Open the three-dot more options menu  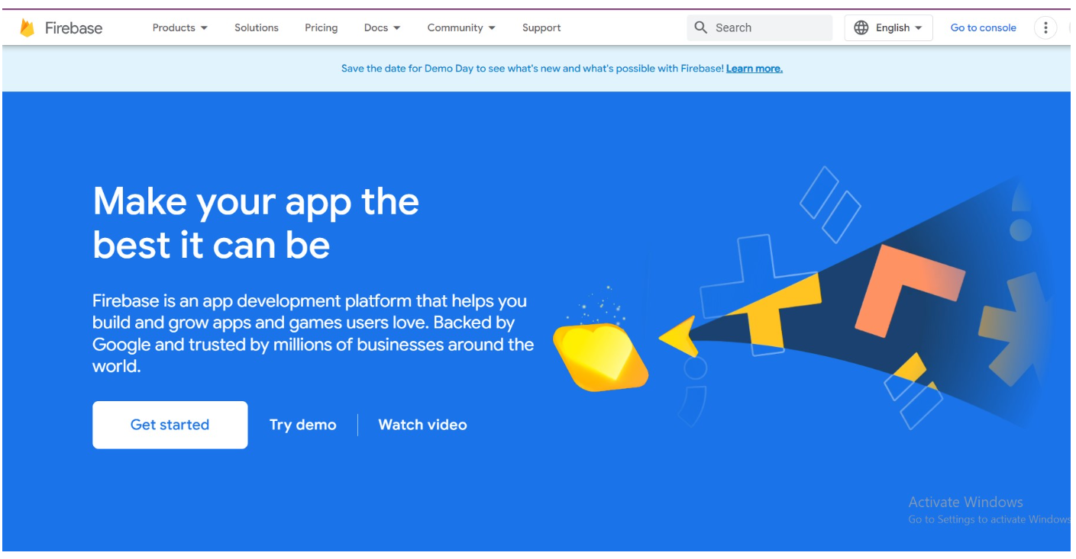coord(1045,28)
